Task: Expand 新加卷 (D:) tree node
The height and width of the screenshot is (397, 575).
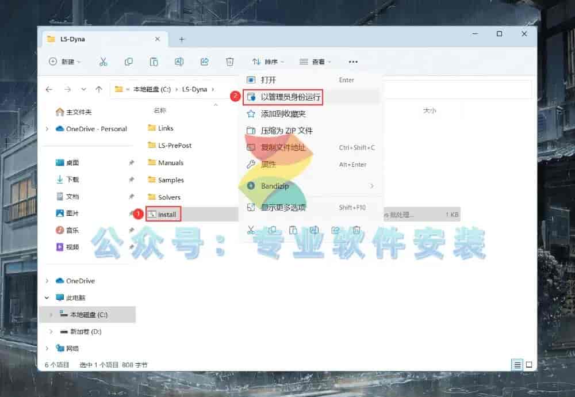Action: point(51,331)
